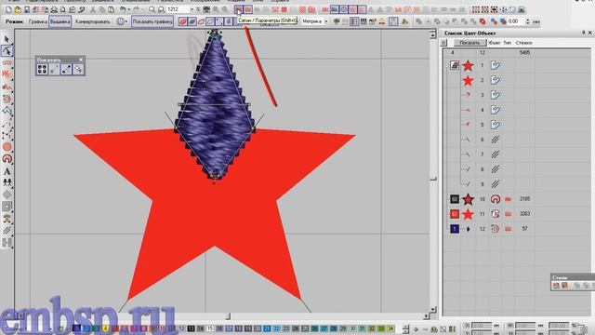Pick palette color number 4 yellow
The width and height of the screenshot is (595, 335).
click(x=105, y=328)
